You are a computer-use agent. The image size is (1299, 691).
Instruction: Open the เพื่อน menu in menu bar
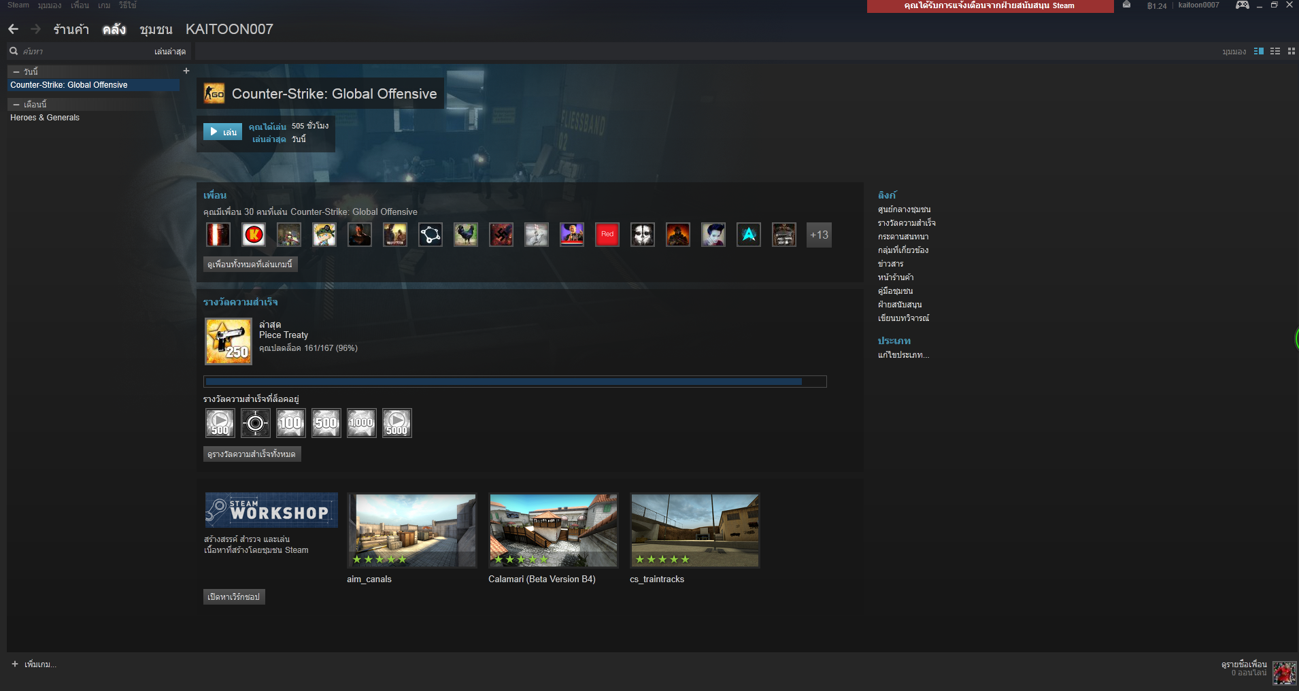coord(80,5)
